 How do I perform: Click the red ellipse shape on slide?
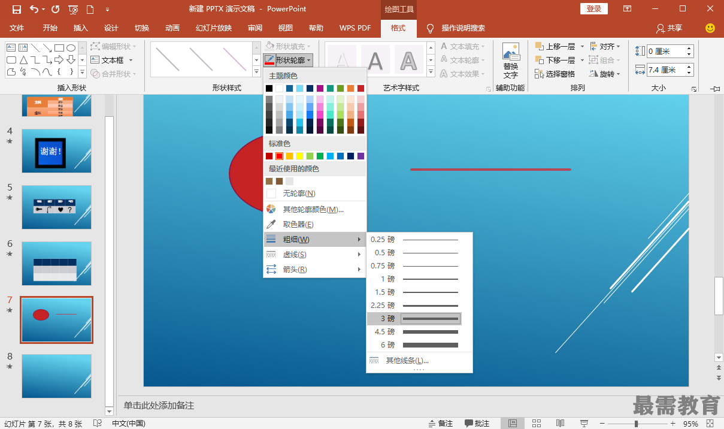point(247,175)
